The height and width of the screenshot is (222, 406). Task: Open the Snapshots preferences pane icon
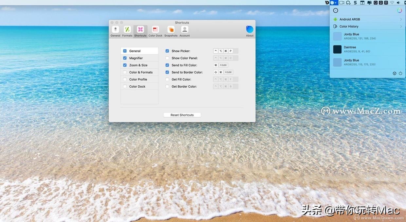[171, 29]
